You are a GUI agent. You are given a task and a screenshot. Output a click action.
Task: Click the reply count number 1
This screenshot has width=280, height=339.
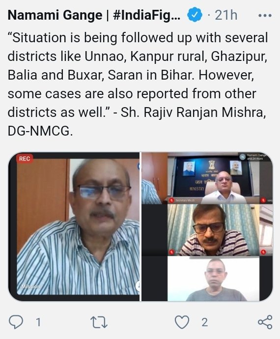[x=38, y=322]
